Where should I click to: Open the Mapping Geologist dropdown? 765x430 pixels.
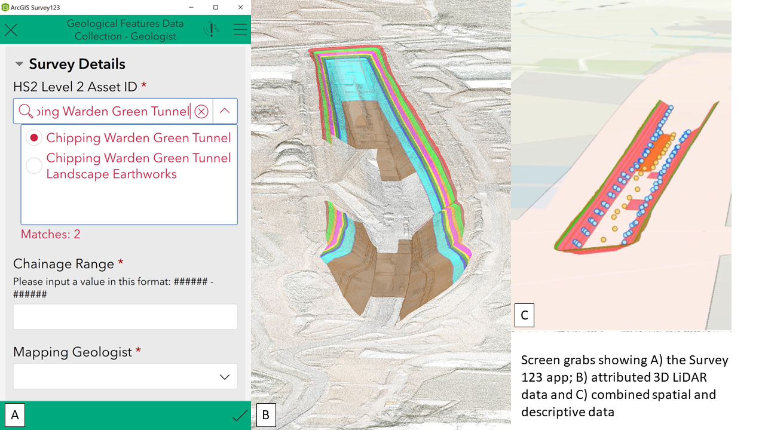pyautogui.click(x=126, y=377)
